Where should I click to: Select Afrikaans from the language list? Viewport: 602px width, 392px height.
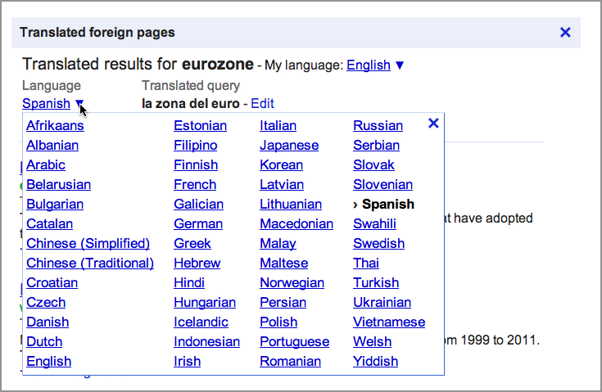pos(55,126)
